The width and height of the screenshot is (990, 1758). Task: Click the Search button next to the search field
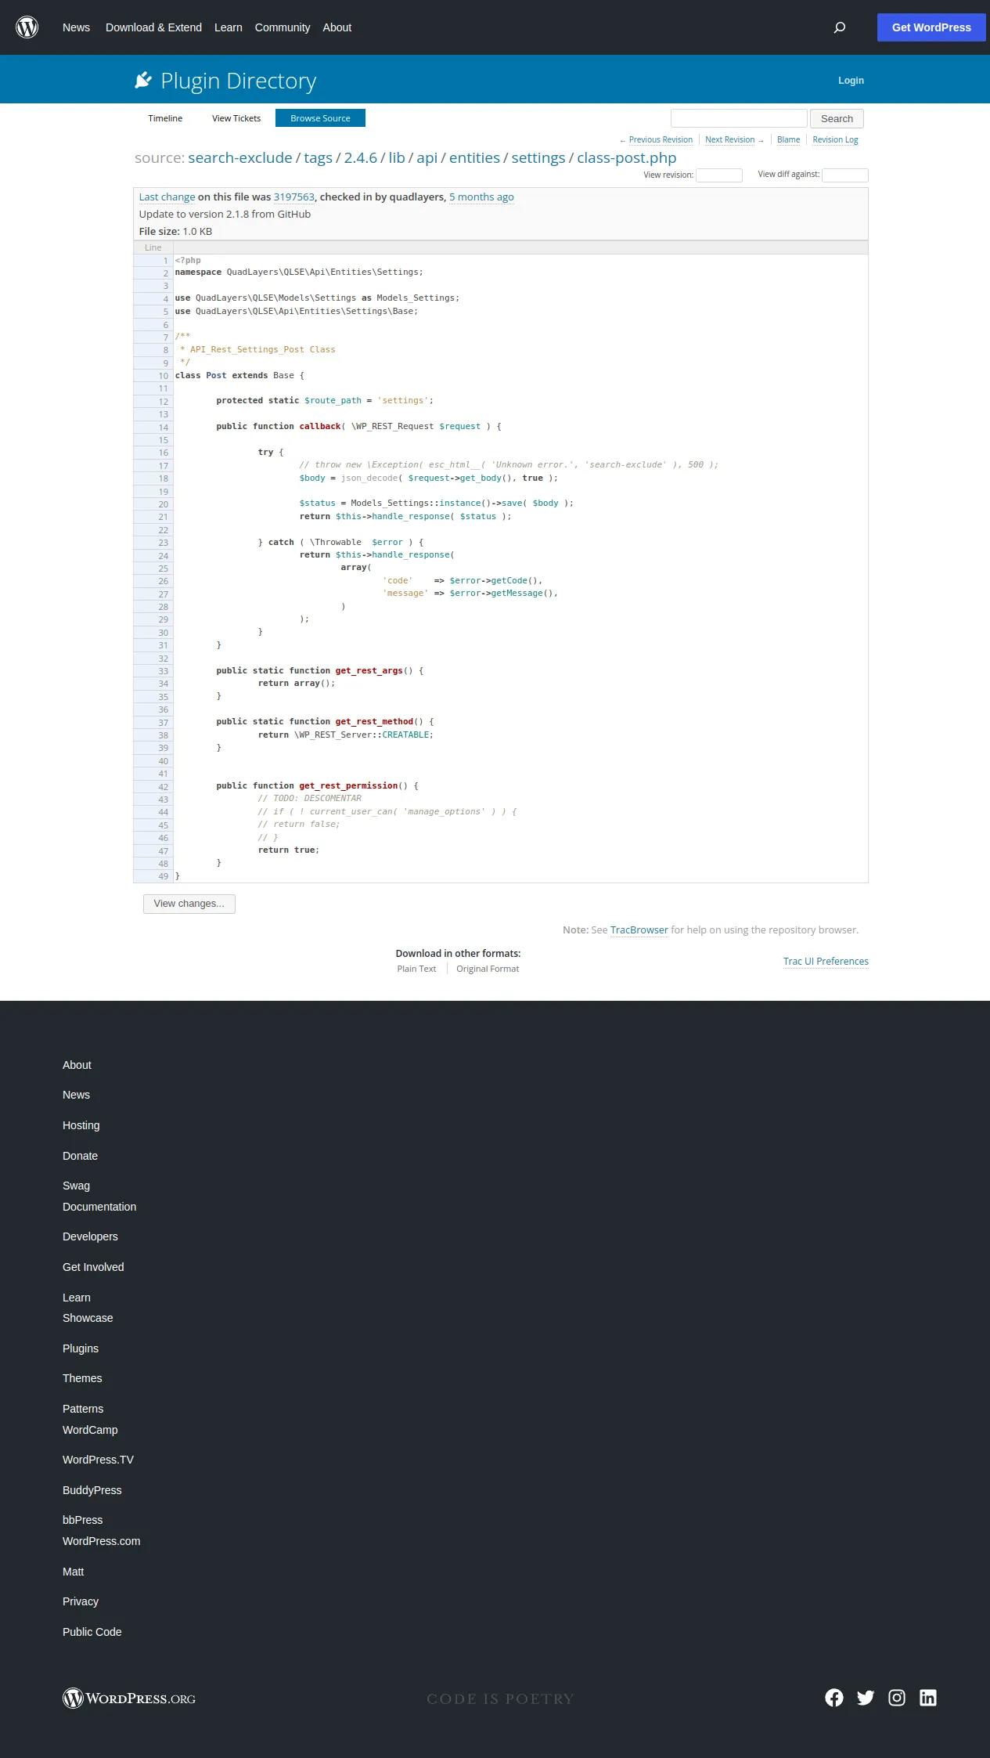click(x=837, y=118)
